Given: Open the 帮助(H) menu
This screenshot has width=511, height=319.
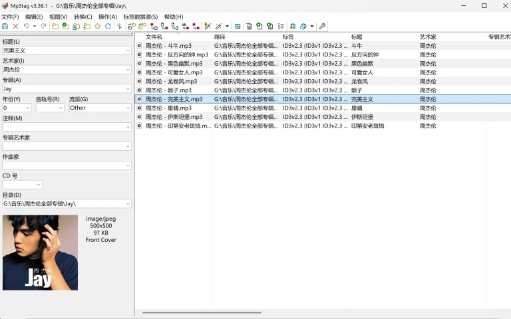Looking at the screenshot, I should click(174, 17).
